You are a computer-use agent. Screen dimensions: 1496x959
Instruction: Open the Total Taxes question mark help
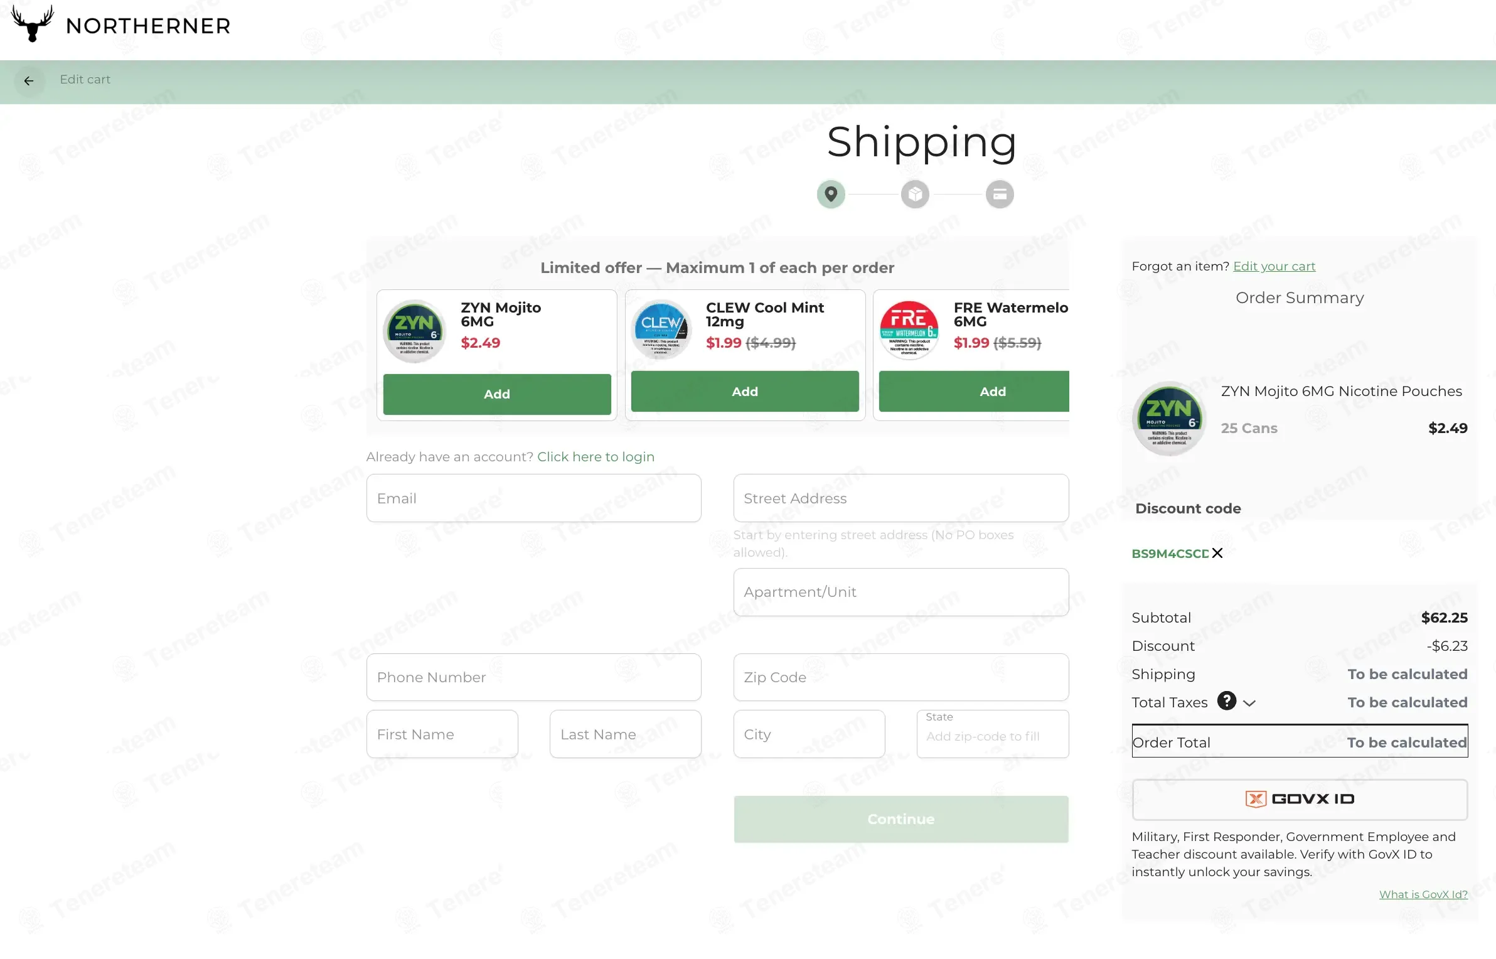click(x=1227, y=700)
